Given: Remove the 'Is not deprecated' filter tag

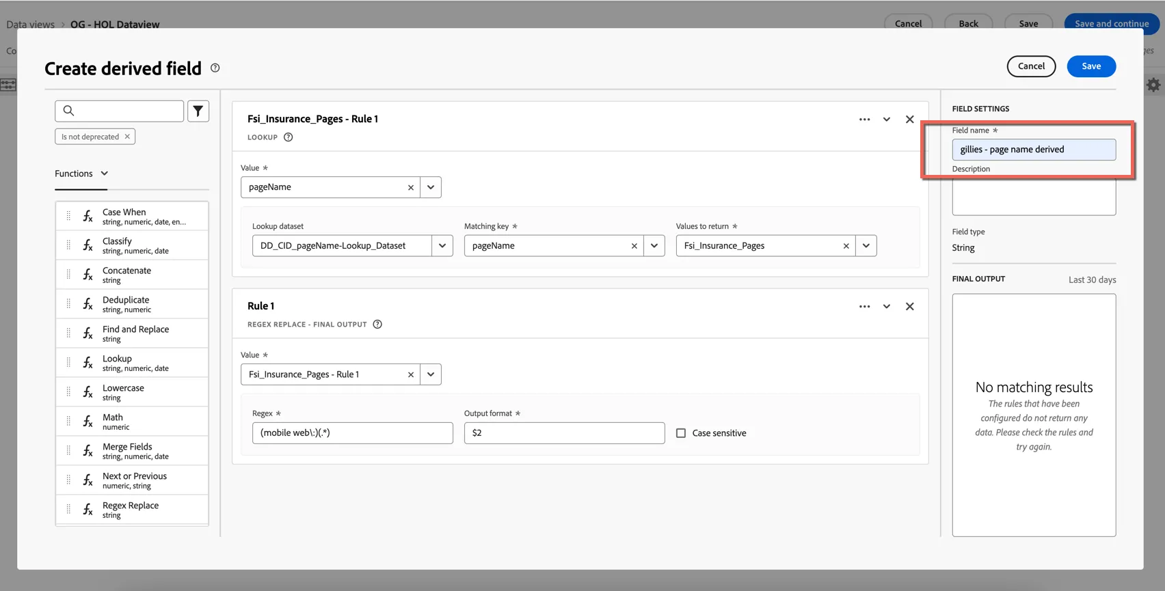Looking at the screenshot, I should click(127, 137).
